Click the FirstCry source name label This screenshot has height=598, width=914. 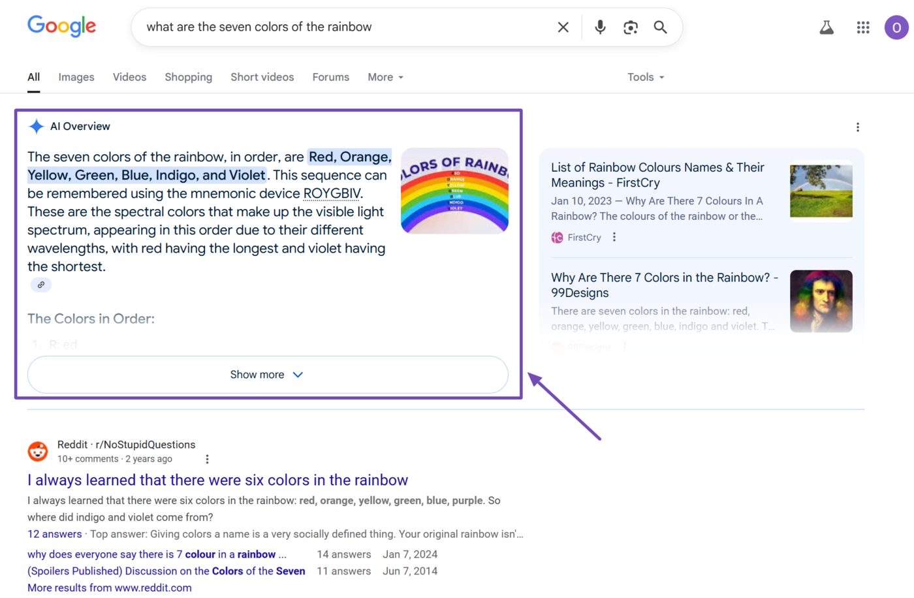tap(584, 238)
